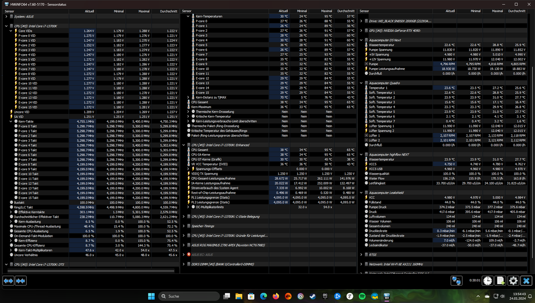The image size is (535, 303).
Task: Click the Minimal column header in left panel
Action: pos(110,11)
